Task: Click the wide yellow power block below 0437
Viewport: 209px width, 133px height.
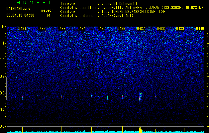Action: pyautogui.click(x=141, y=130)
